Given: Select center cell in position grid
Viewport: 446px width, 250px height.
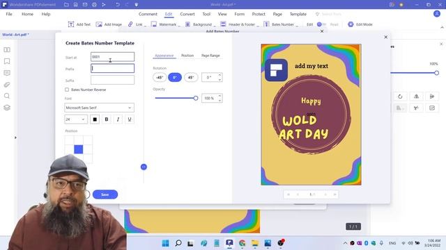Looking at the screenshot, I should click(x=79, y=149).
